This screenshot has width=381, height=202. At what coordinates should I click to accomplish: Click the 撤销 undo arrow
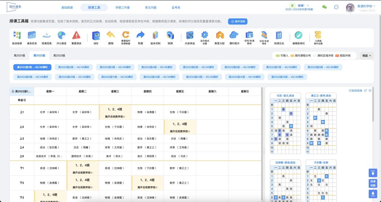(x=111, y=36)
